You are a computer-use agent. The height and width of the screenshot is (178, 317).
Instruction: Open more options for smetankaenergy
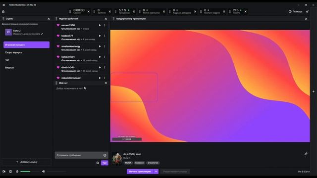(105, 46)
